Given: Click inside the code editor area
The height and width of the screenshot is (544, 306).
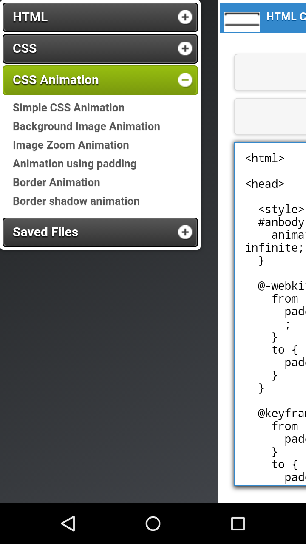Looking at the screenshot, I should [272, 297].
